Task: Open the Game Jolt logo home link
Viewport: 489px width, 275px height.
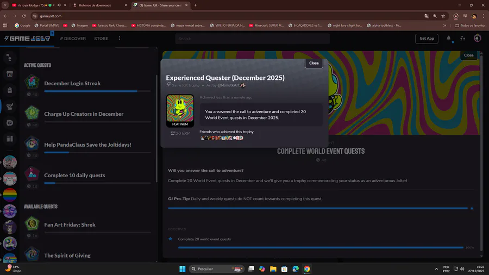Action: [27, 39]
